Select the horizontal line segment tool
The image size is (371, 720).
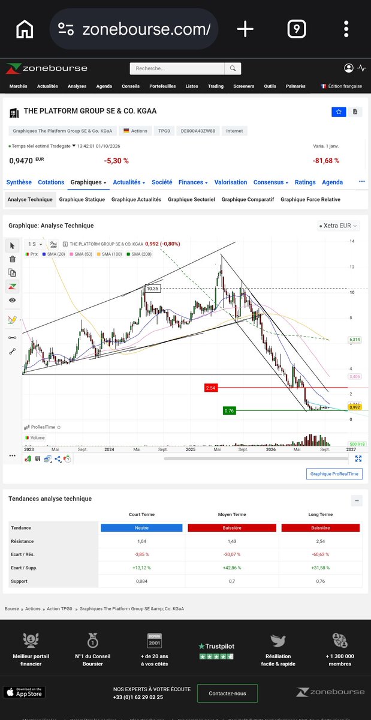coord(13,338)
